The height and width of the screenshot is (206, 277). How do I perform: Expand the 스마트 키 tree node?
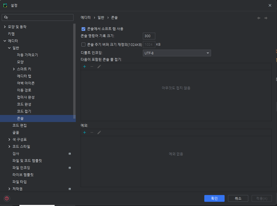14,69
